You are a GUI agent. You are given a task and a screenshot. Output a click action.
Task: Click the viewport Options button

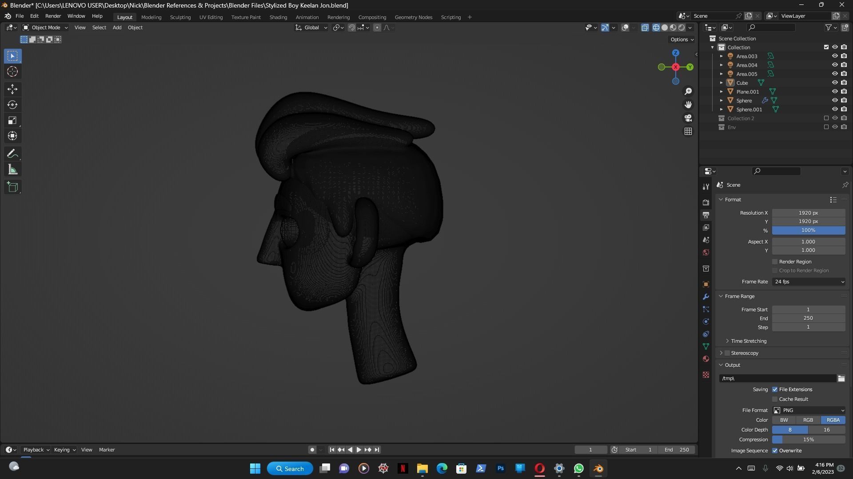click(681, 39)
